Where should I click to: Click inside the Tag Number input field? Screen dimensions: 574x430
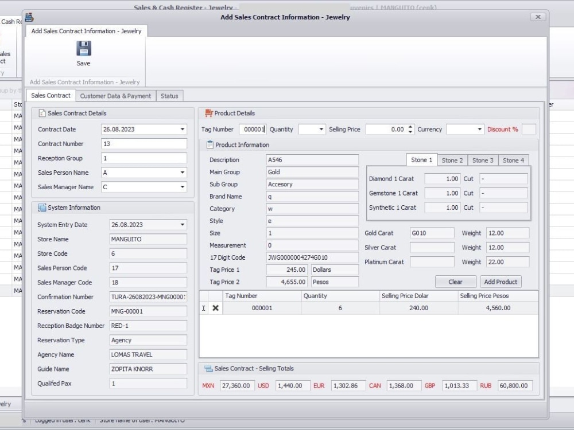(253, 129)
